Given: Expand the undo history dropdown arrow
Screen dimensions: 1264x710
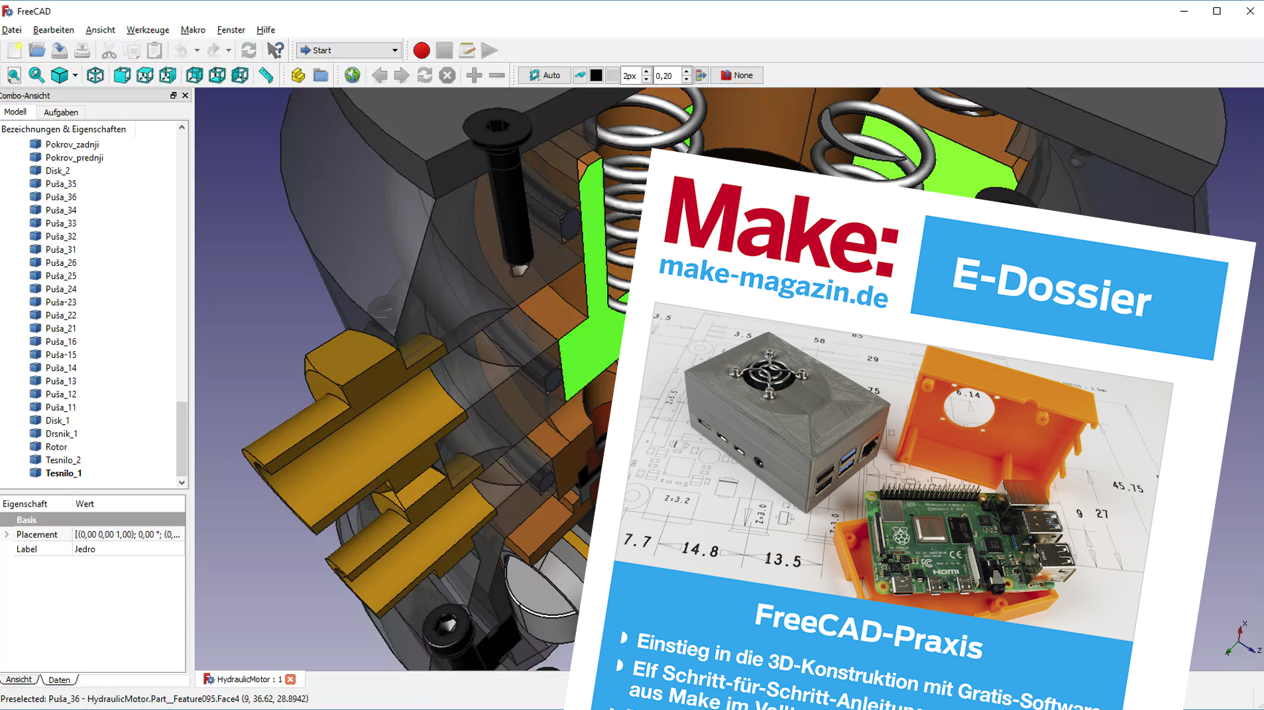Looking at the screenshot, I should 197,50.
